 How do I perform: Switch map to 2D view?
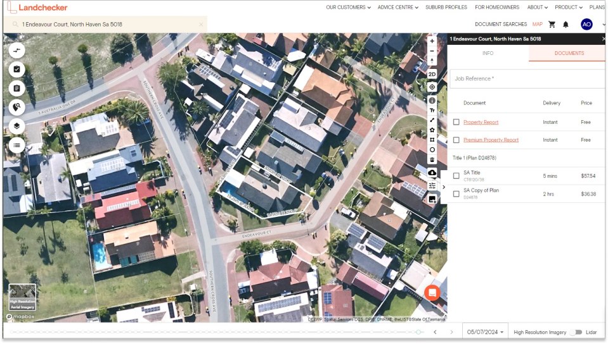coord(432,74)
